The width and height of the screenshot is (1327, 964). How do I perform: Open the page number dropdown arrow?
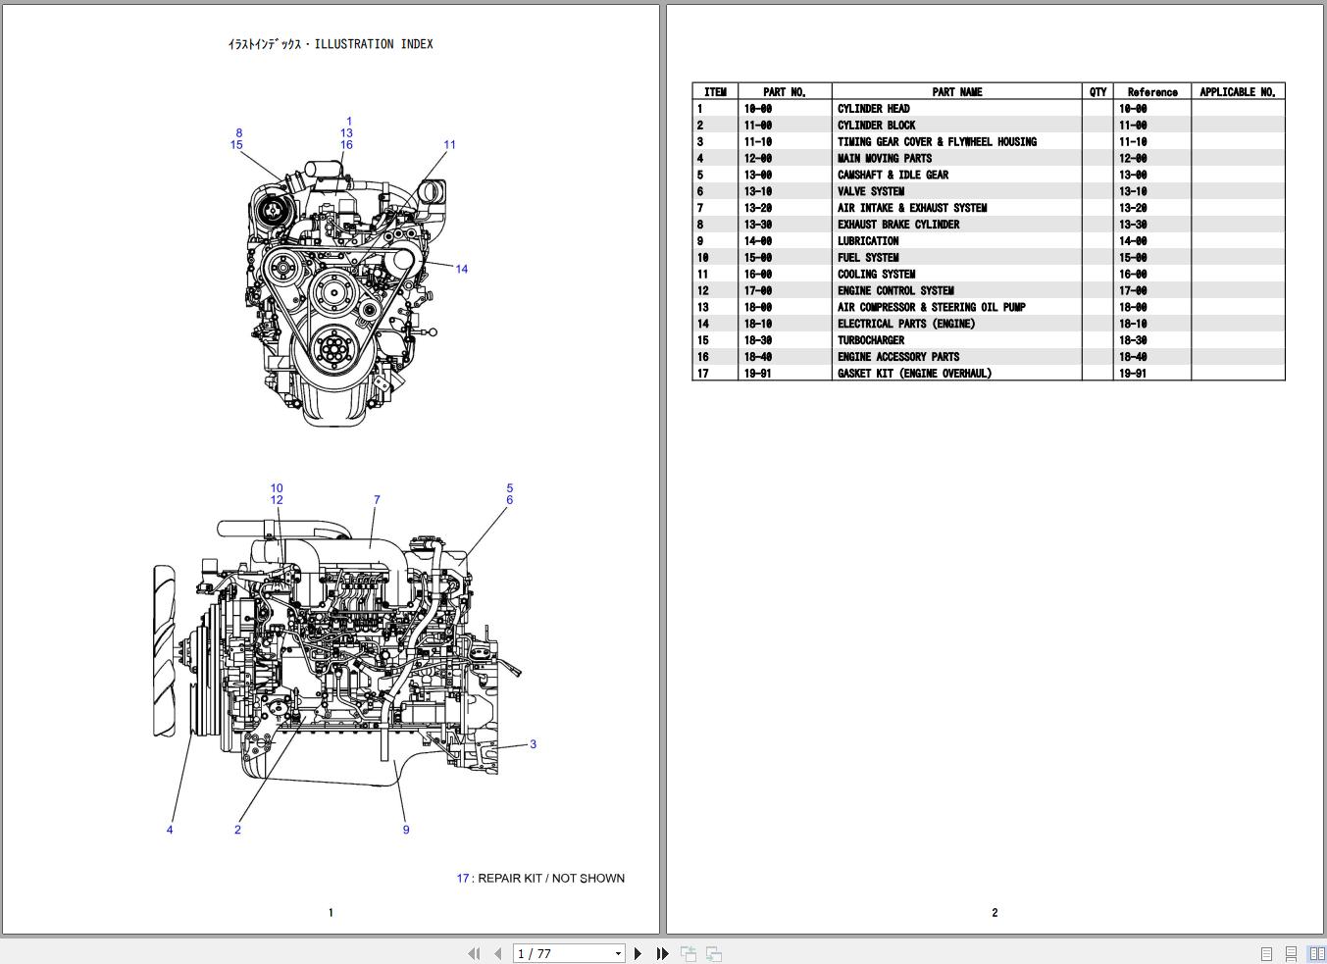tap(618, 953)
